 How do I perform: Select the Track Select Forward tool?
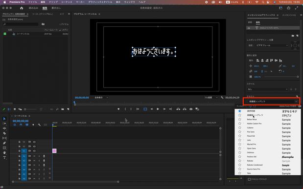[4, 124]
